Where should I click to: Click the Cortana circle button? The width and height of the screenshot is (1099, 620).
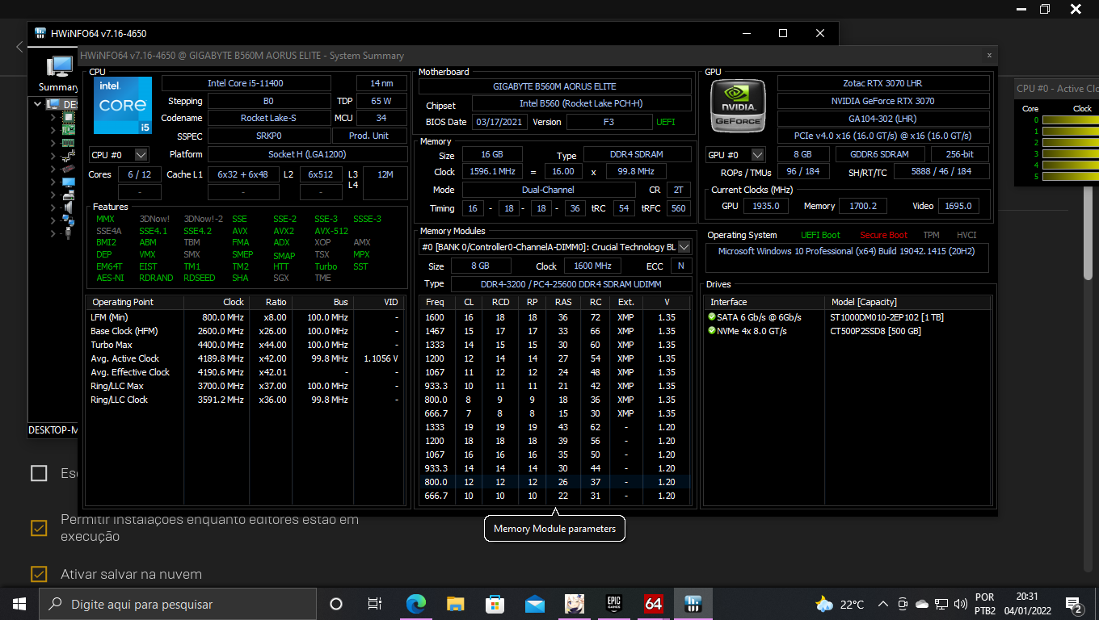[336, 604]
